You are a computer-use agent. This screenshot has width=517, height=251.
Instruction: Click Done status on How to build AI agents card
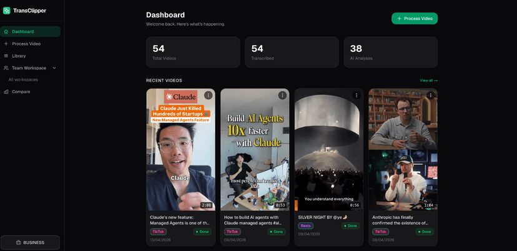pyautogui.click(x=277, y=232)
